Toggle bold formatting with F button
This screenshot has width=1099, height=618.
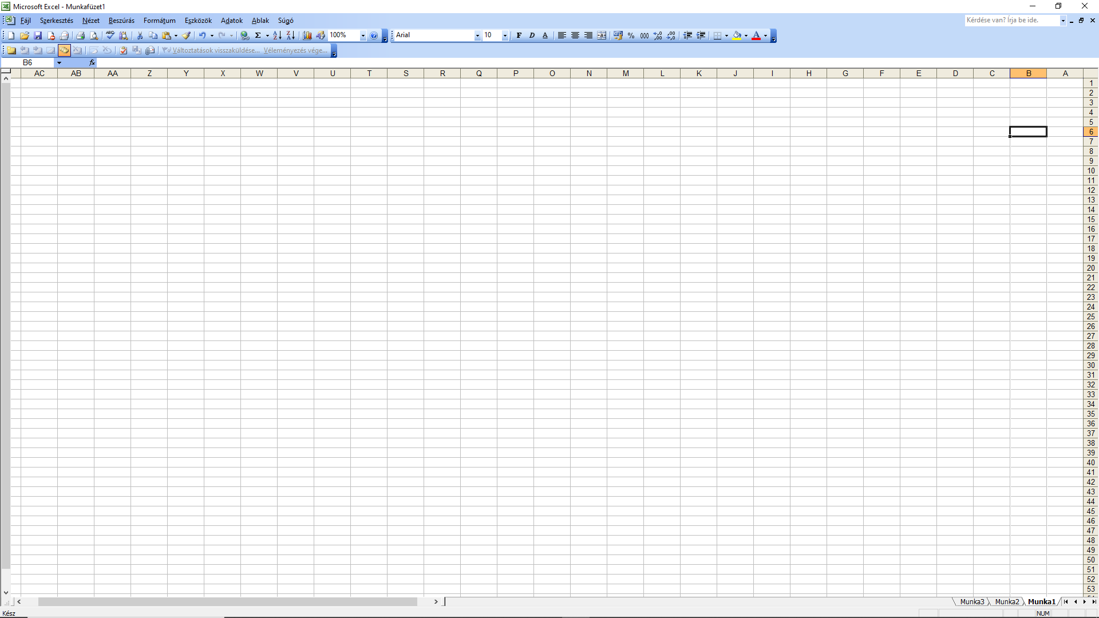click(x=519, y=35)
